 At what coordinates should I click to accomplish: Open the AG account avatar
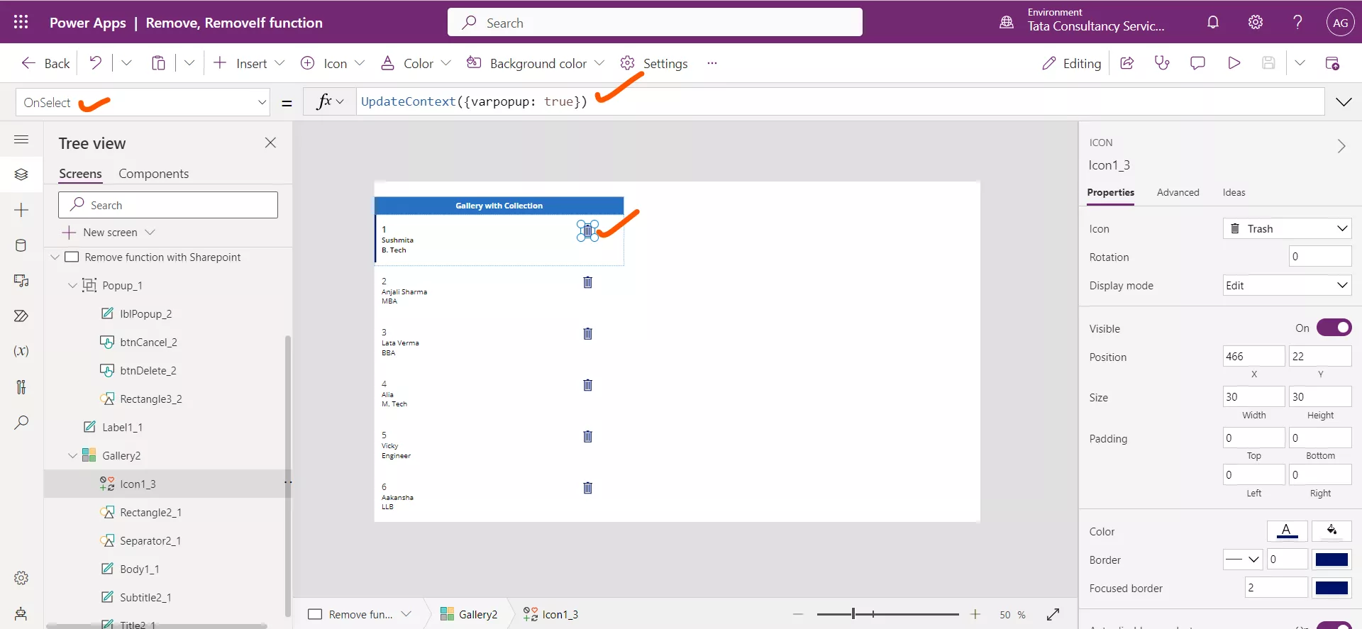(1340, 22)
